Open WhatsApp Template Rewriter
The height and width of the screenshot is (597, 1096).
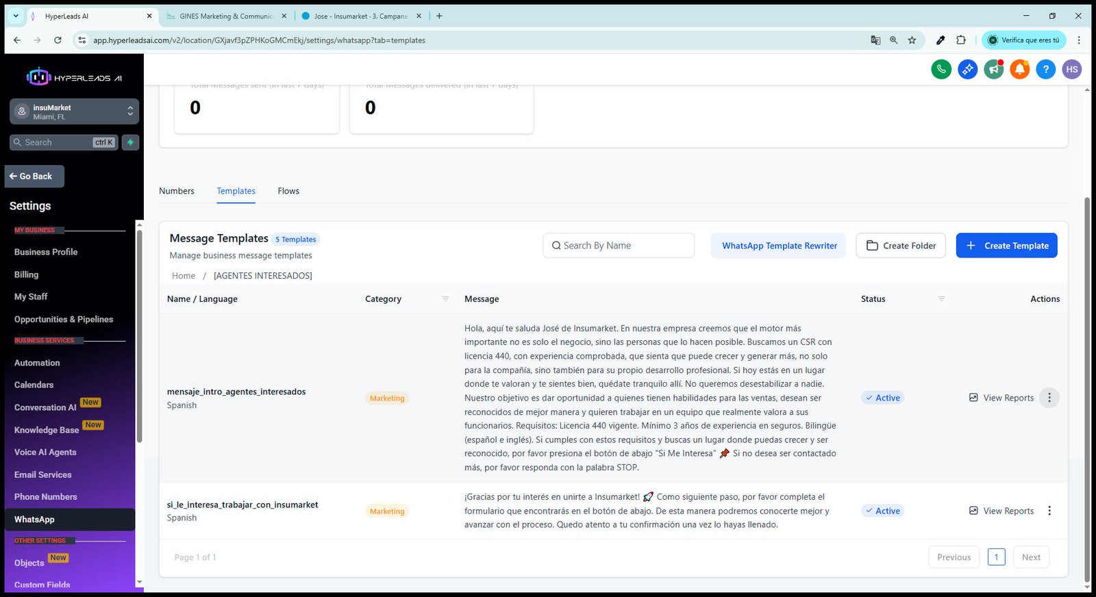[779, 246]
